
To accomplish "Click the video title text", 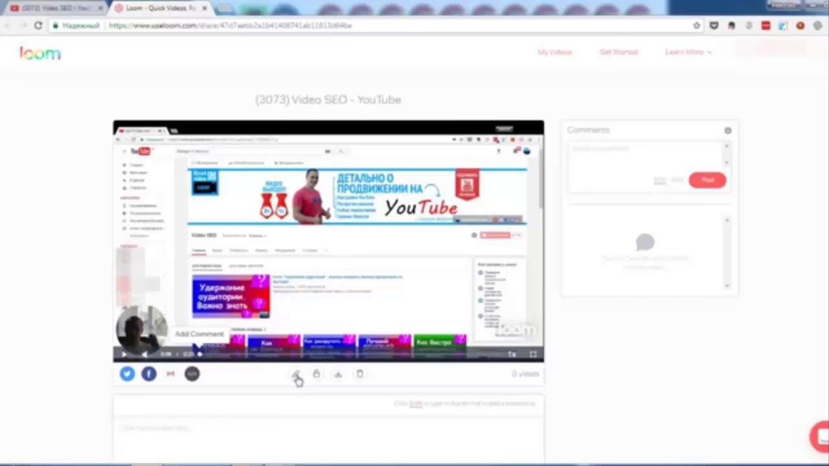I will pos(328,100).
